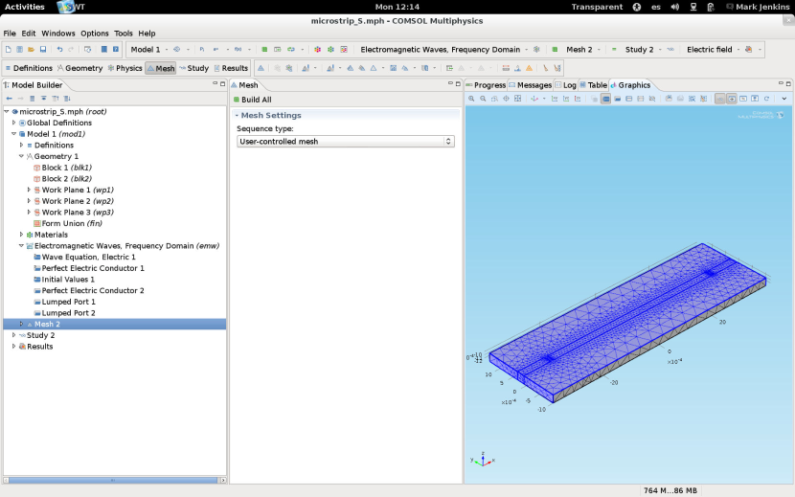Select Lumped Port 1 in tree

pos(68,302)
